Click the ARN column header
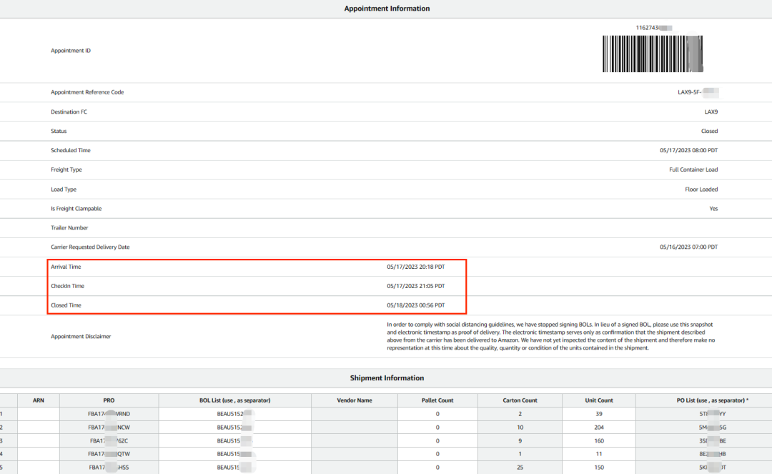 (39, 400)
